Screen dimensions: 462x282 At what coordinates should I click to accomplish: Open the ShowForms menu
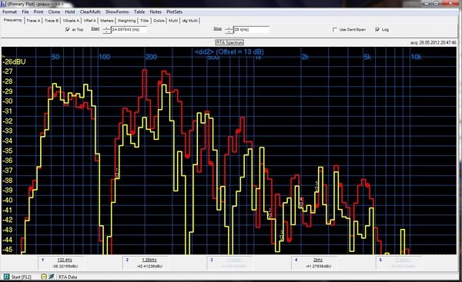click(117, 12)
